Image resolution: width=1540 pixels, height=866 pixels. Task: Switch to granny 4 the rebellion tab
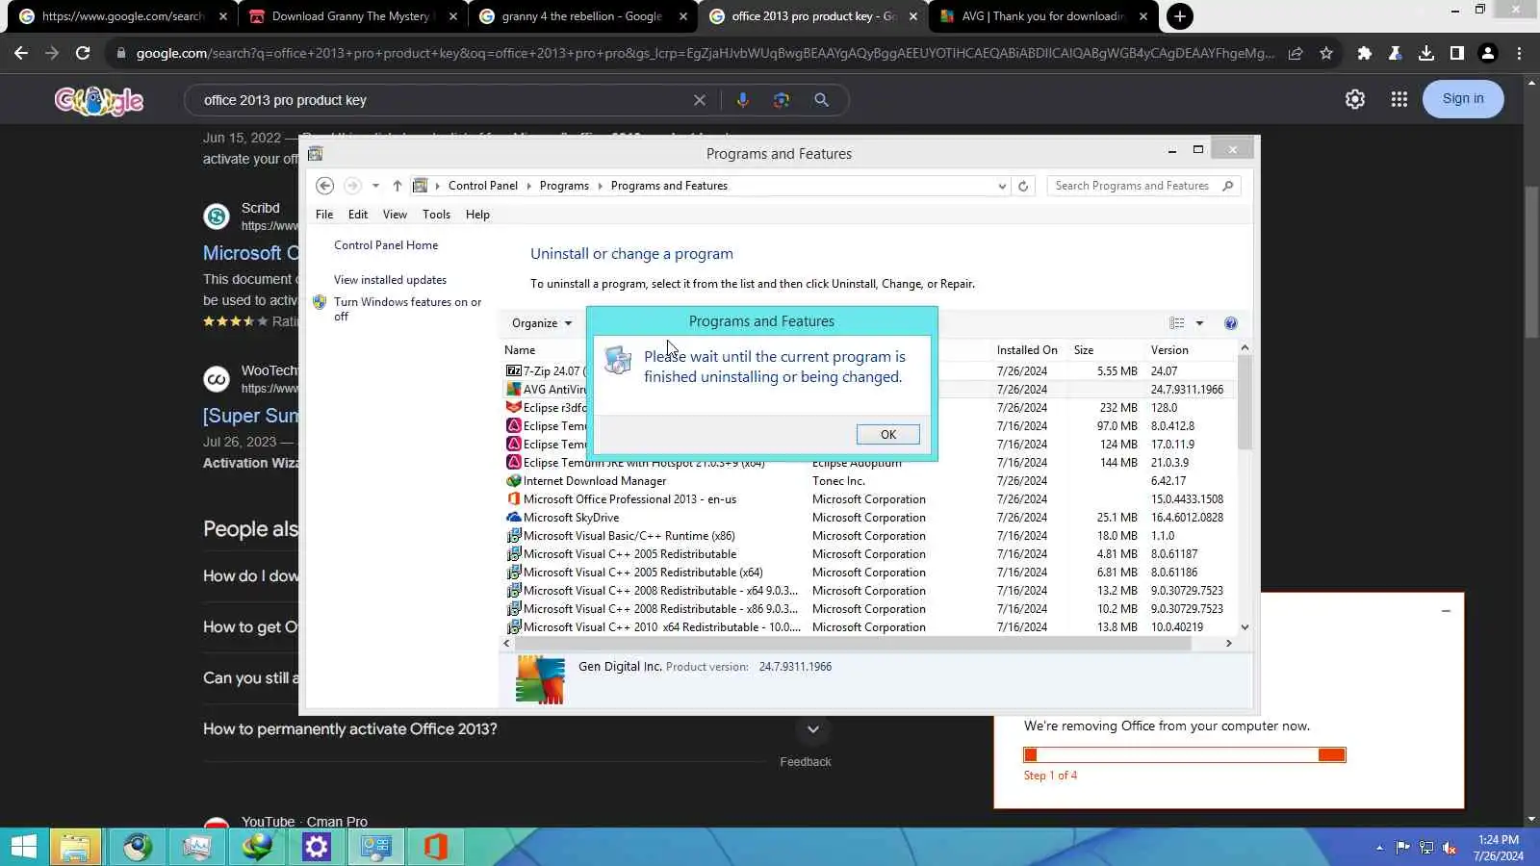click(x=581, y=16)
